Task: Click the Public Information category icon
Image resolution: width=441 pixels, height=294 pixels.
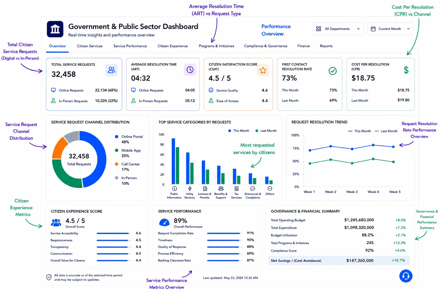Action: point(174,189)
